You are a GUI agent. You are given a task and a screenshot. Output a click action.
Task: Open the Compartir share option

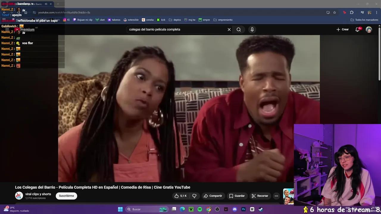tap(213, 196)
